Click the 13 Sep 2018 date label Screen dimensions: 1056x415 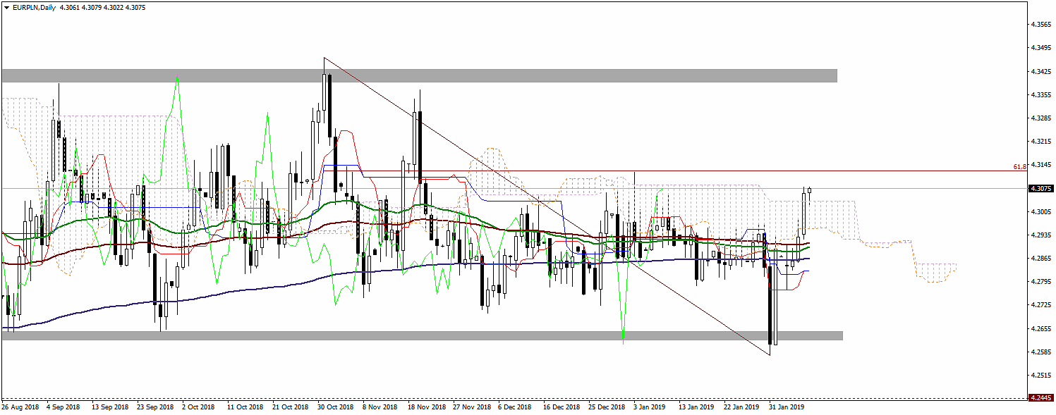tap(110, 407)
